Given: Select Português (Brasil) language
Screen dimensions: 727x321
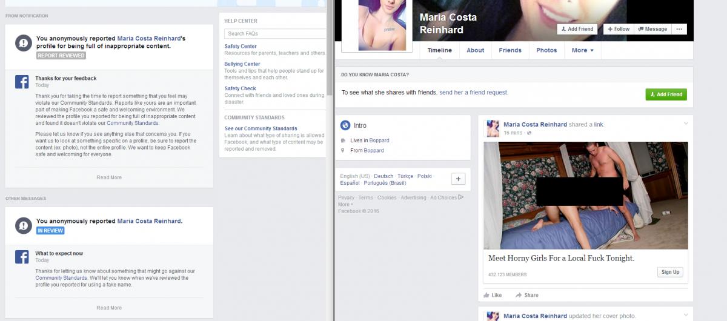Looking at the screenshot, I should coord(385,183).
